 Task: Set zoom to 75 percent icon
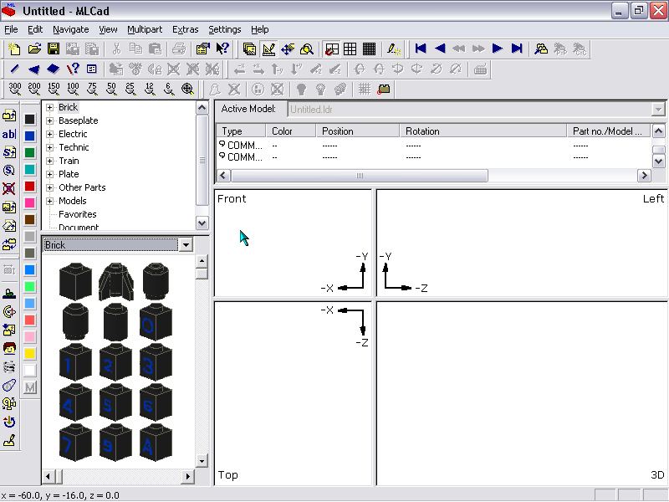click(x=92, y=89)
